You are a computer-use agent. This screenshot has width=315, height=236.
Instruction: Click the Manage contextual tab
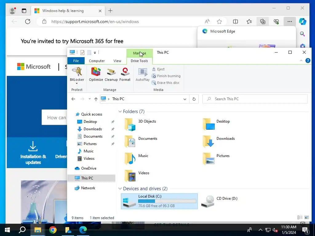pos(140,53)
